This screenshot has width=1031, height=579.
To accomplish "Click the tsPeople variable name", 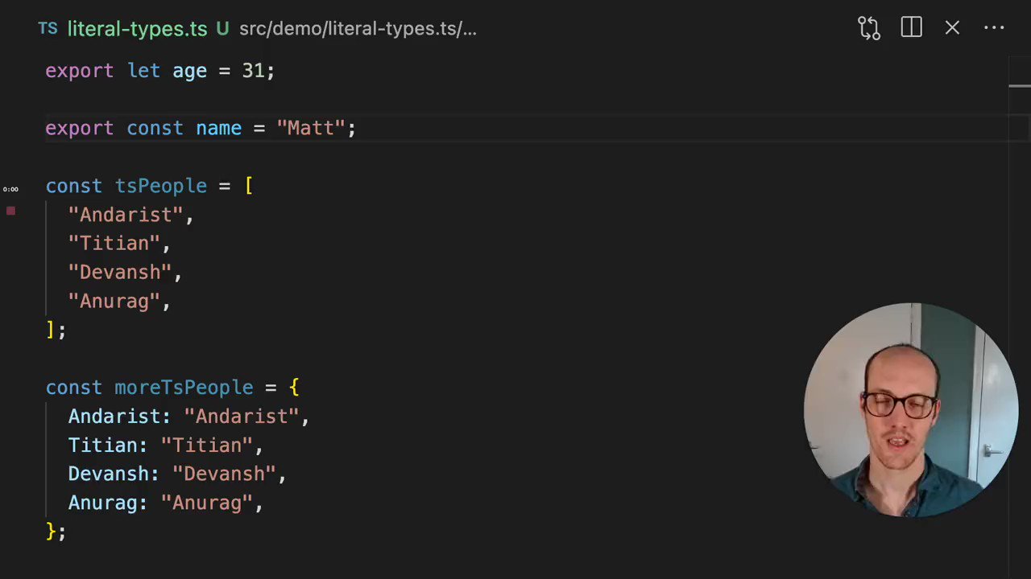I will (x=160, y=186).
